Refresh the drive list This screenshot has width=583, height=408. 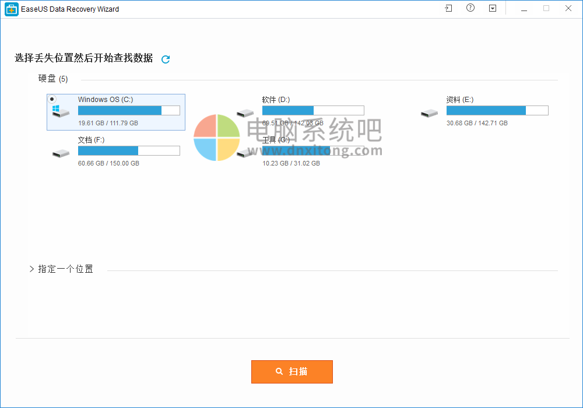(166, 59)
